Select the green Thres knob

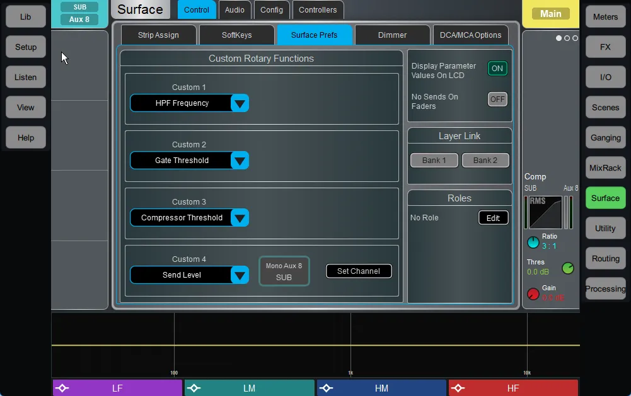pos(568,268)
